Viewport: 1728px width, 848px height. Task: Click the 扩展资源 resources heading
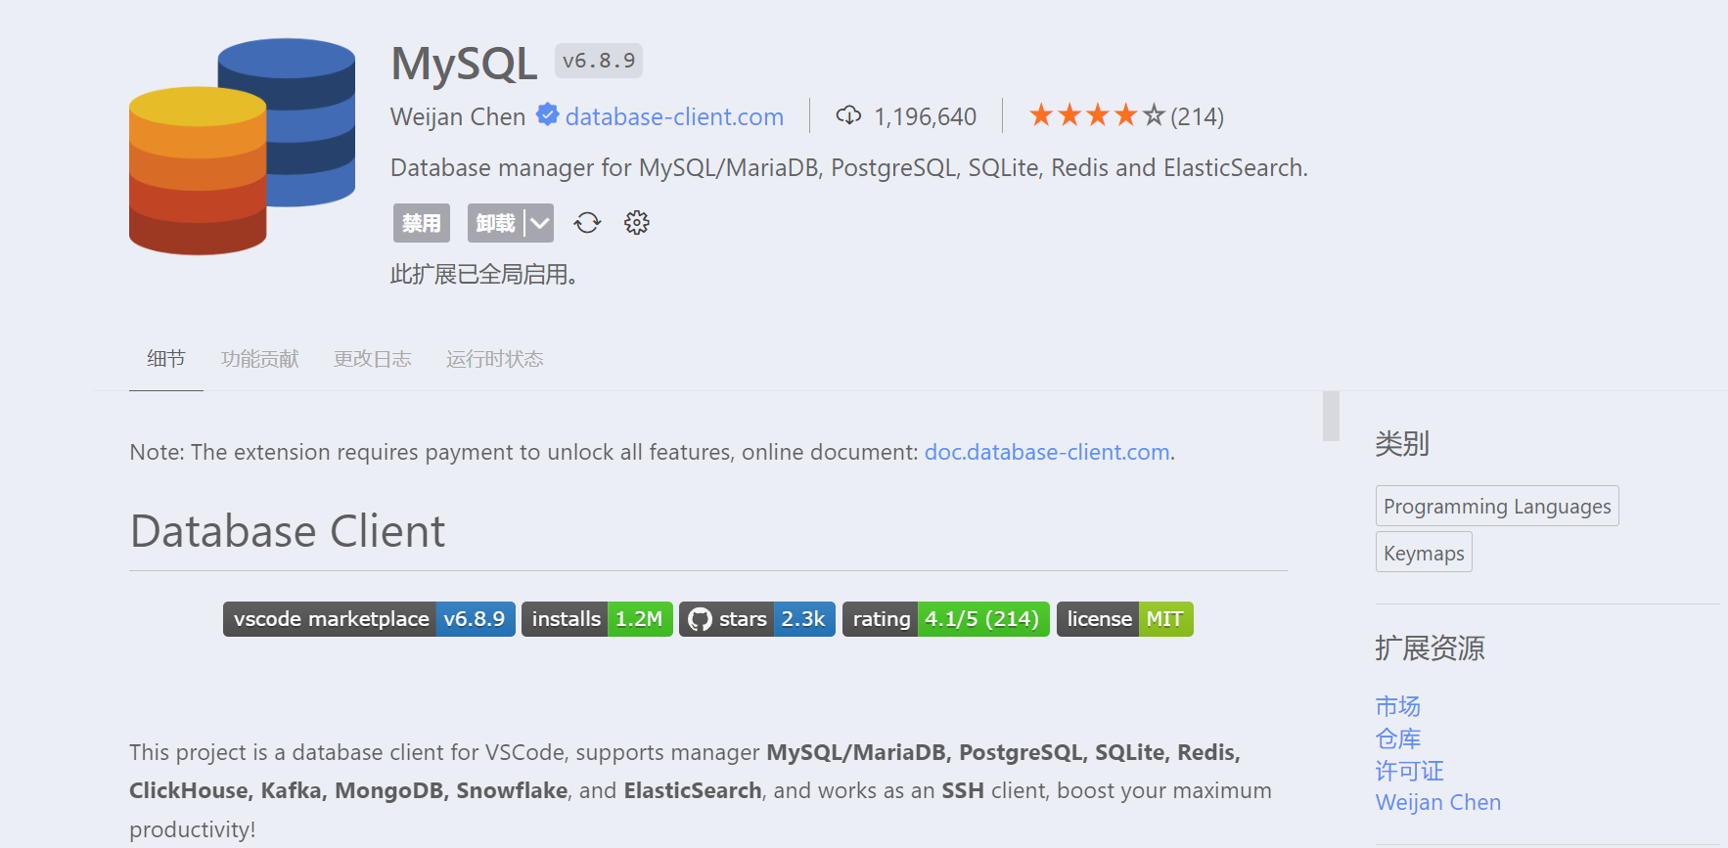1430,648
